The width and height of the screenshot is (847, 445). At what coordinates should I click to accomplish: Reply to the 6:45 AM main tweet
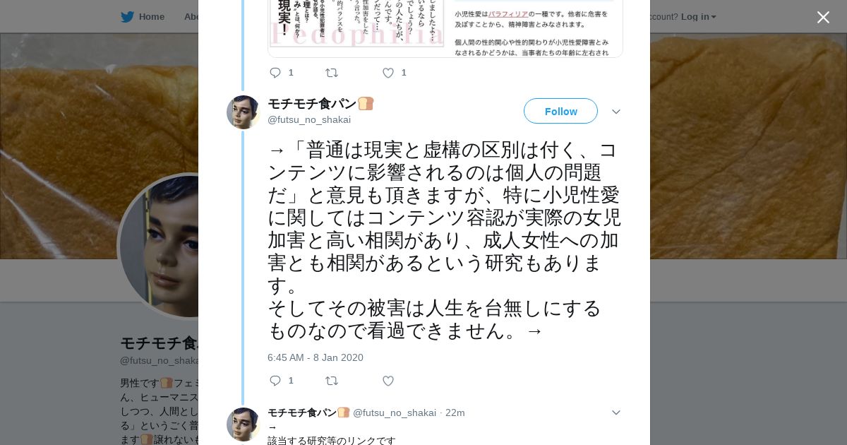[x=275, y=381]
